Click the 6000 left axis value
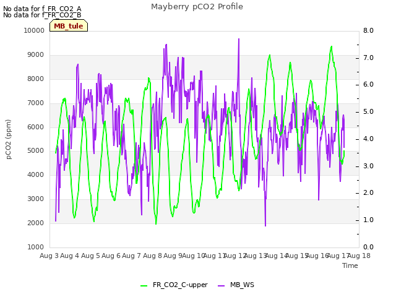Viewport: 396px width, 297px height. [36, 127]
